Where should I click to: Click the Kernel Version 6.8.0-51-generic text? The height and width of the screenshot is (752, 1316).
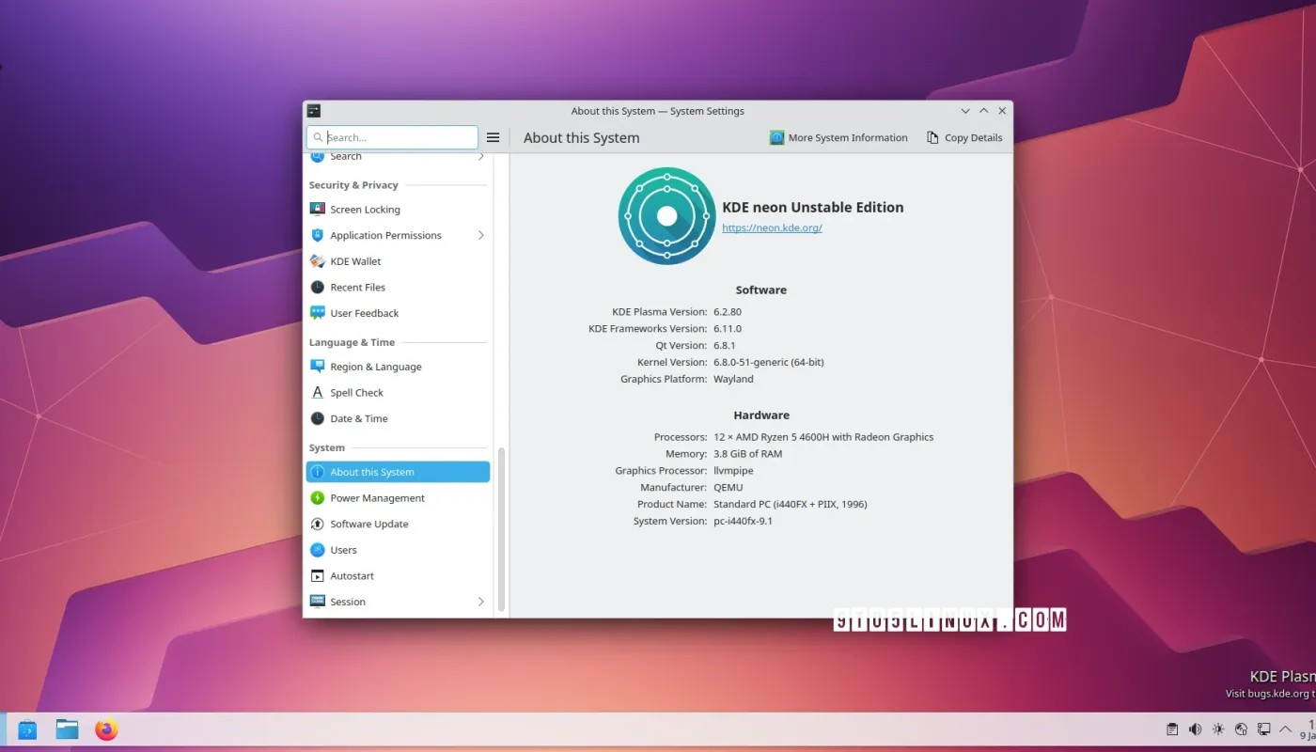point(769,362)
